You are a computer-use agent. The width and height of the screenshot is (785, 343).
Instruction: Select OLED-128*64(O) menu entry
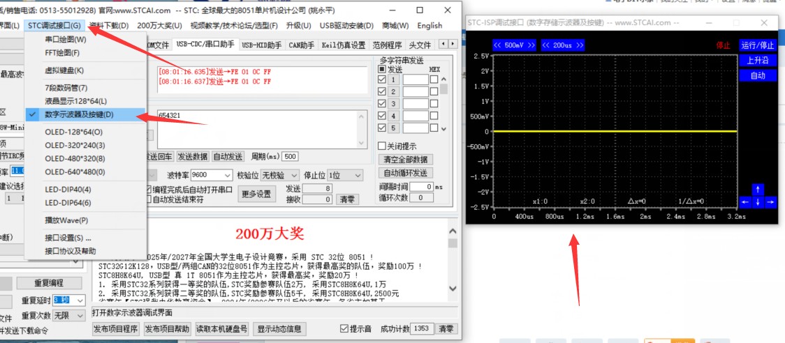pyautogui.click(x=85, y=132)
